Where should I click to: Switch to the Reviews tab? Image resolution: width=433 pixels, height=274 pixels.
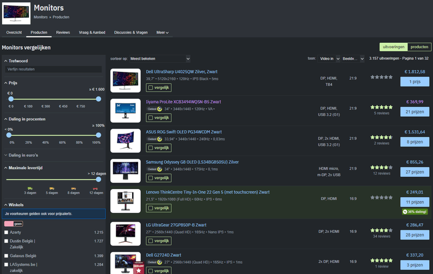[63, 32]
